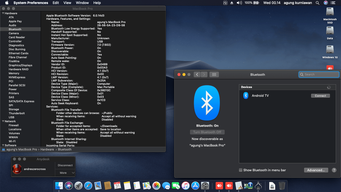Open the Window menu
The image size is (341, 192).
tap(82, 3)
